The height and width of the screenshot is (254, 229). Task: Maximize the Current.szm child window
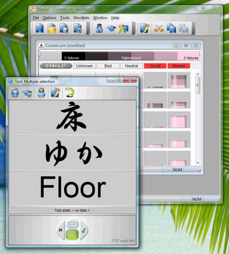point(186,45)
